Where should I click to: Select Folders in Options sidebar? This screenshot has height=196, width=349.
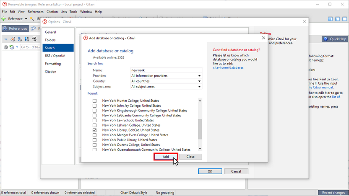click(58, 40)
